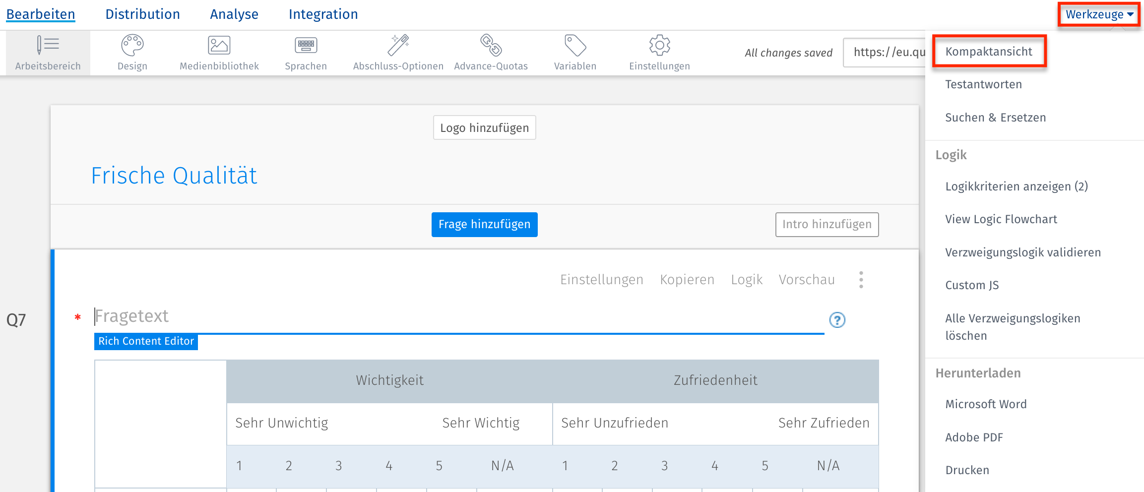Collapse the Werkzeuge dropdown
1144x492 pixels.
[1098, 14]
